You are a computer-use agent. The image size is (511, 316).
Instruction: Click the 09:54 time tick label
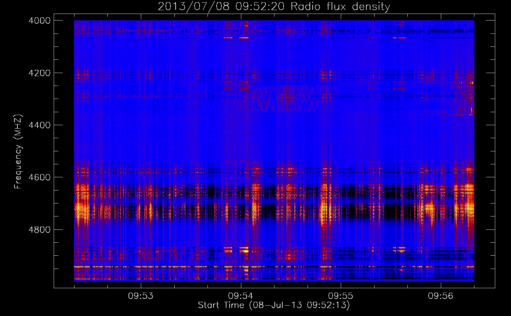[241, 296]
